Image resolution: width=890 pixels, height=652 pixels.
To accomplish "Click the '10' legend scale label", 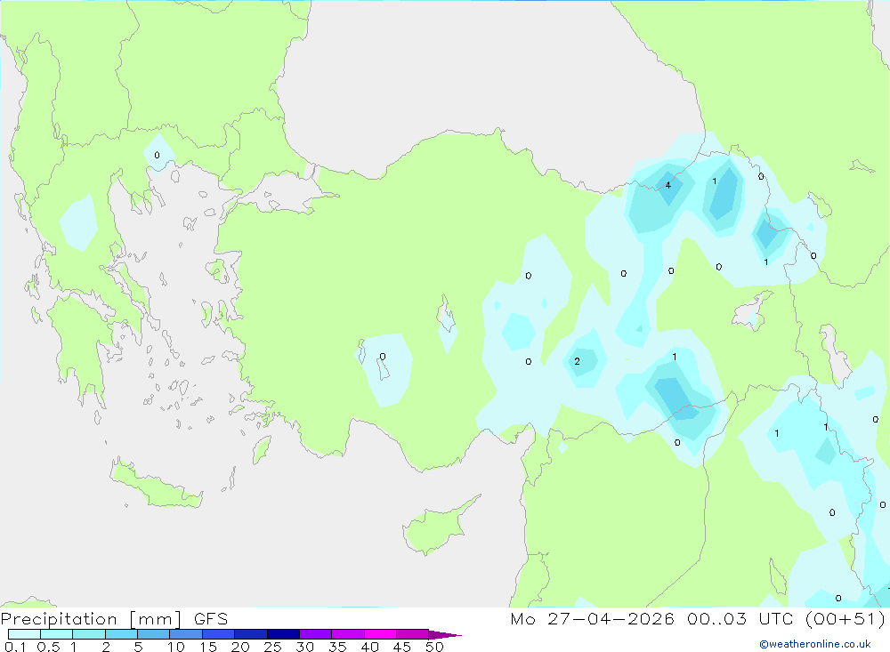I will [x=176, y=647].
